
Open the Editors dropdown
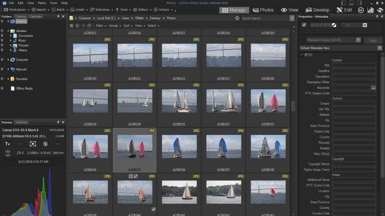(x=142, y=10)
